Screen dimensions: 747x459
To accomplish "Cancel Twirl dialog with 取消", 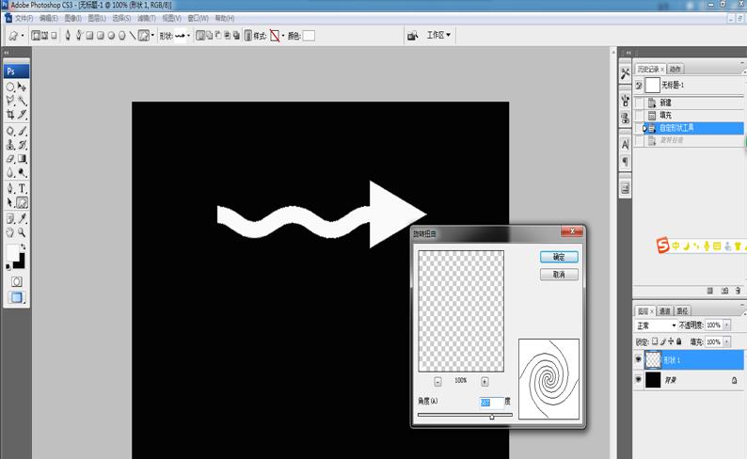I will tap(559, 275).
